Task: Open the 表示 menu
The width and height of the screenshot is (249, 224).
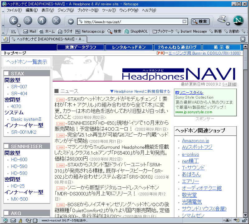Action: pyautogui.click(x=48, y=10)
